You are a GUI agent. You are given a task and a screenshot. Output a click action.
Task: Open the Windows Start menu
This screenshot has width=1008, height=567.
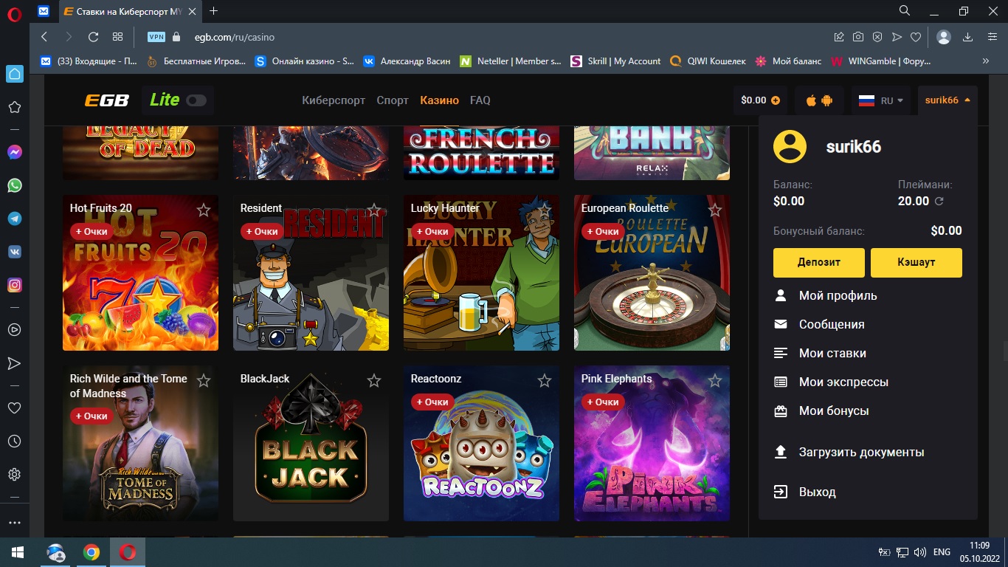[x=18, y=552]
